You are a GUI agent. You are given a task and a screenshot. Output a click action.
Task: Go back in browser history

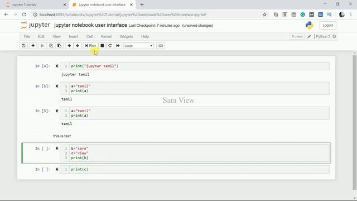tap(6, 15)
